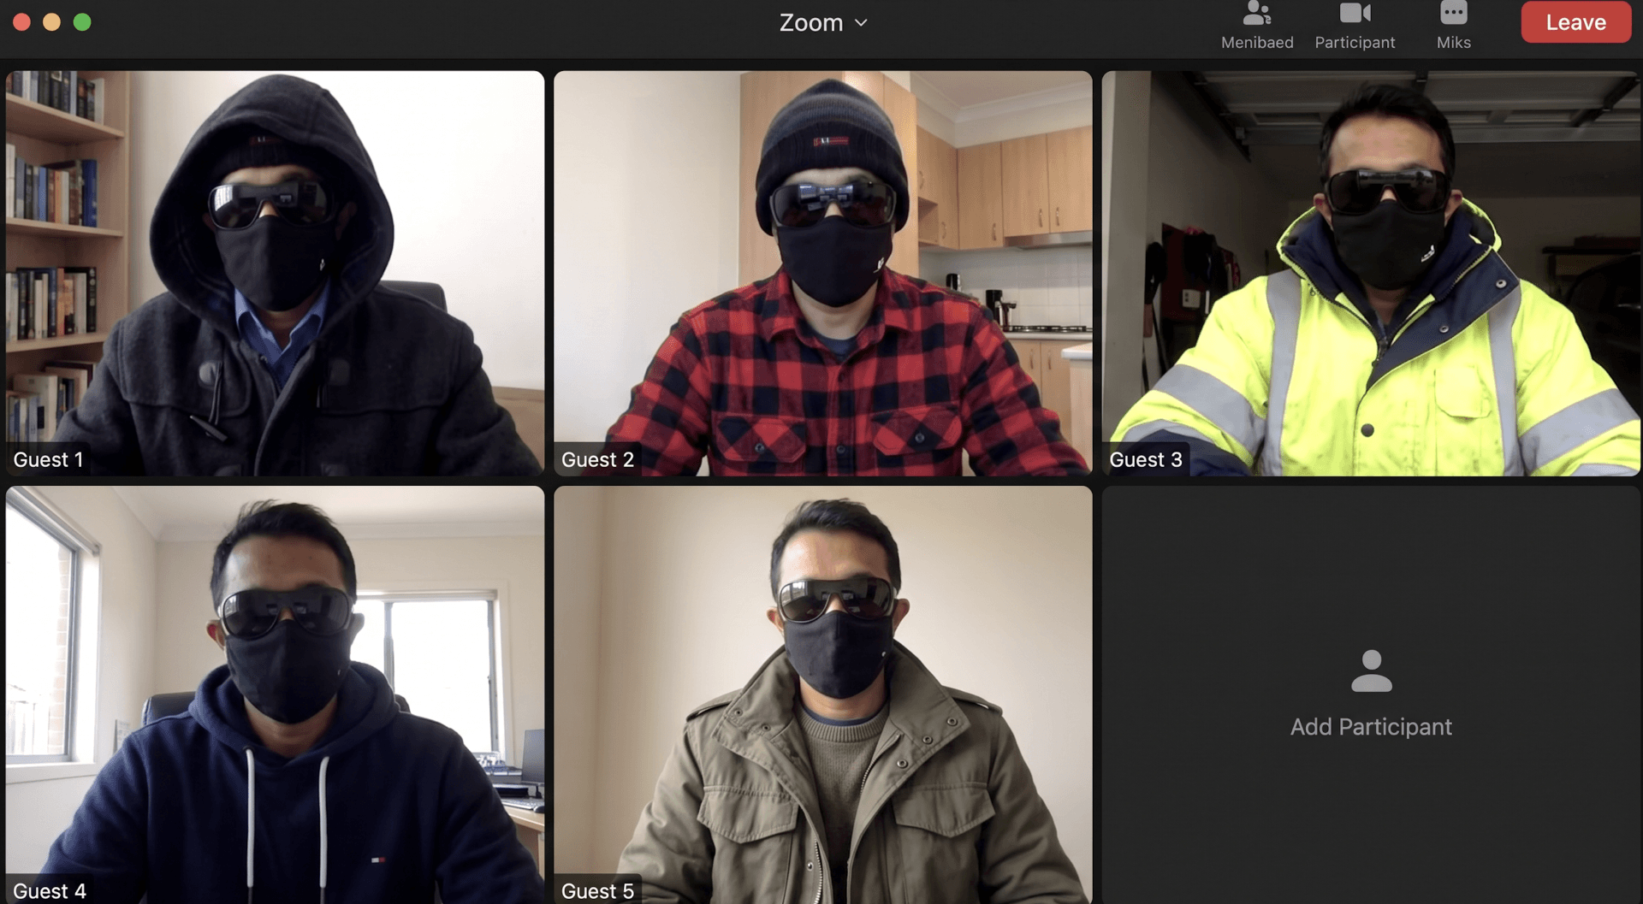Click the "Guest 4" name label

(50, 890)
